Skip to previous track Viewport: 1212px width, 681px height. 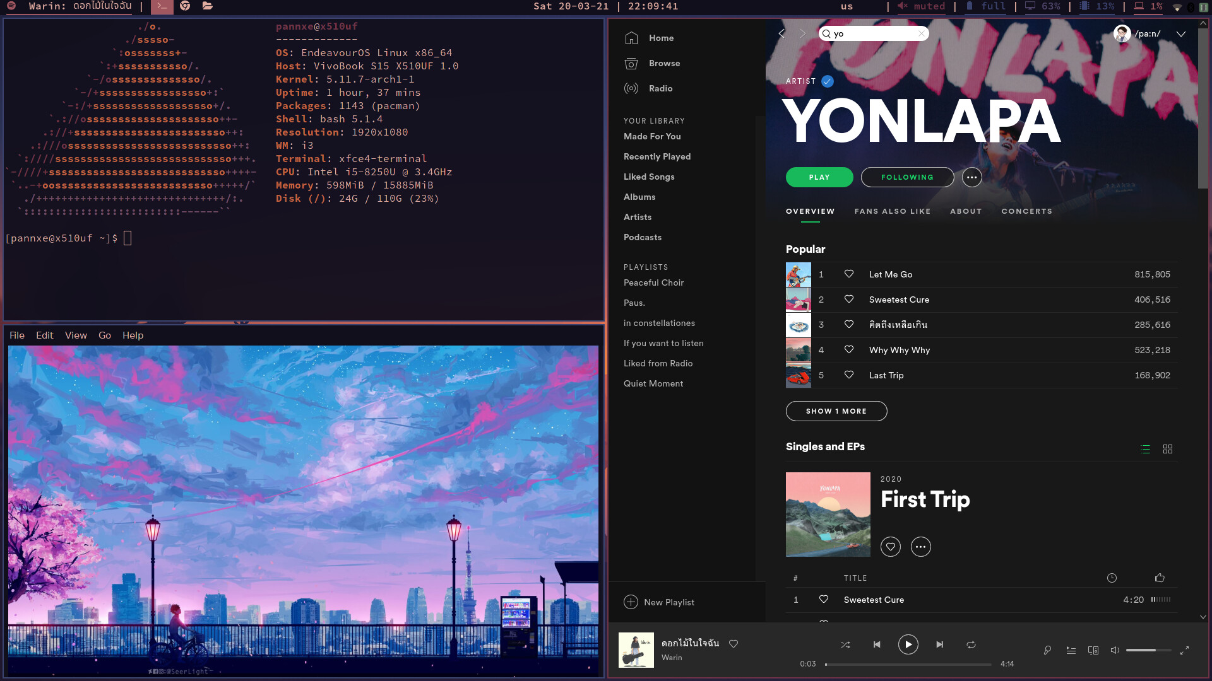coord(877,644)
